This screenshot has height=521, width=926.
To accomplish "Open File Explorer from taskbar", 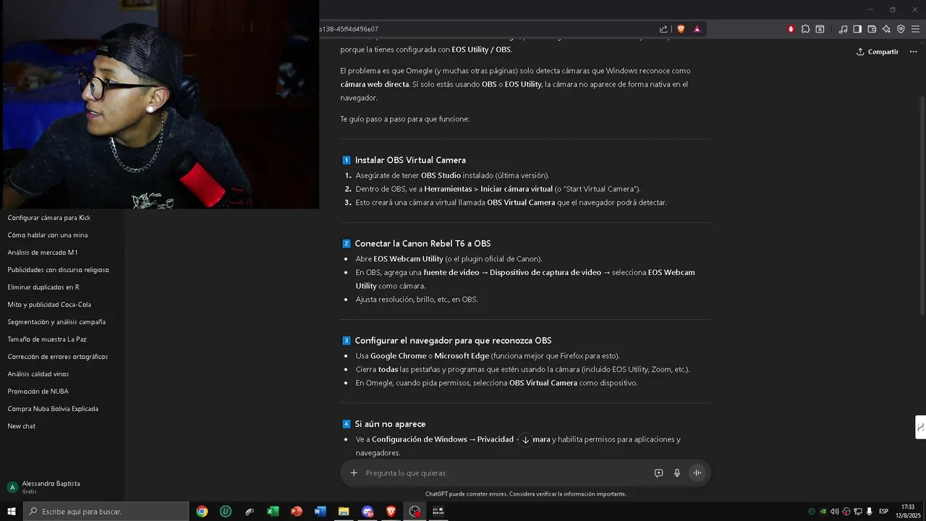I will pyautogui.click(x=344, y=512).
